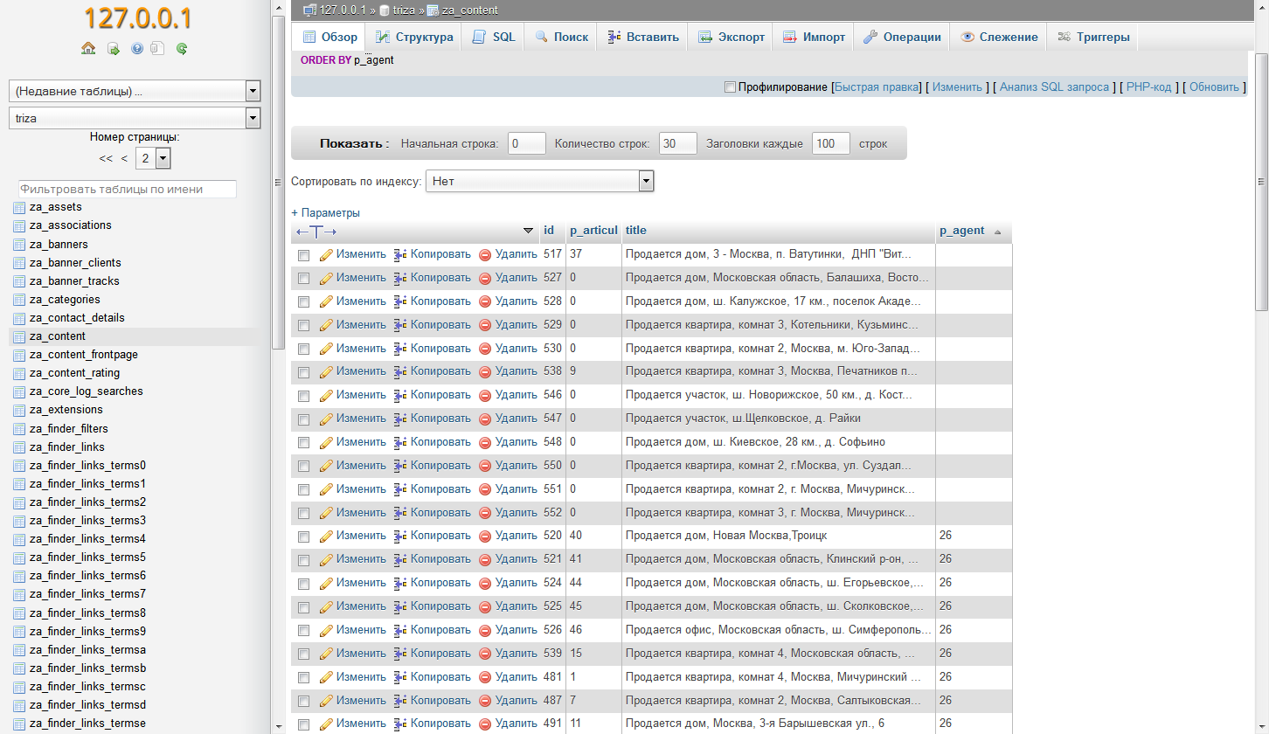Tick the checkbox for row id 527
This screenshot has width=1269, height=734.
coord(303,278)
